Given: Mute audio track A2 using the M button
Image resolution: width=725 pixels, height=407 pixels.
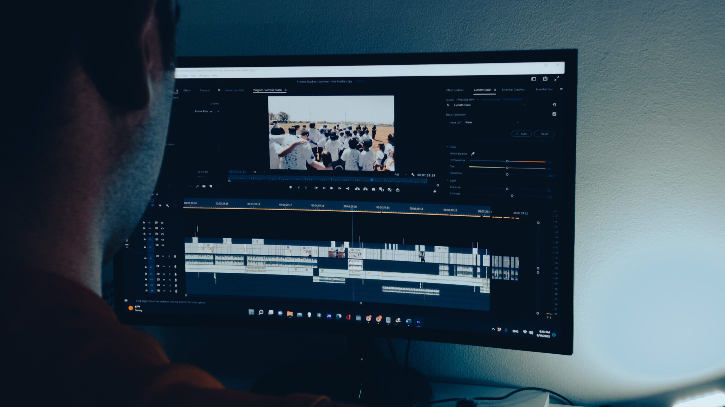Looking at the screenshot, I should [x=163, y=266].
